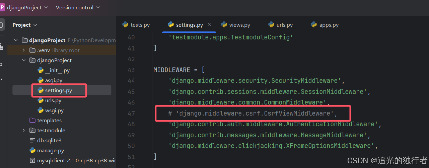Viewport: 429px width, 168px height.
Task: Switch to the views.py tab
Action: click(235, 25)
